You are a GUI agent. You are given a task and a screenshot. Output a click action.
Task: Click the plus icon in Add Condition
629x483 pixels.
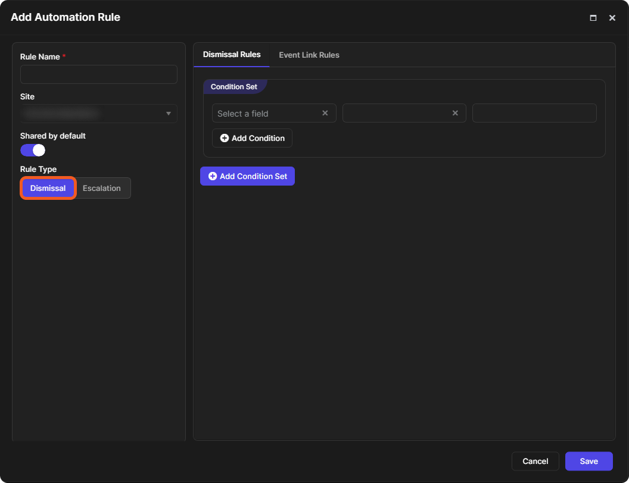coord(225,138)
